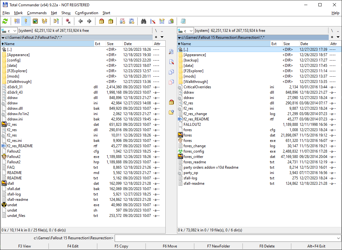Click the Pack files toolbar icon
The image size is (342, 250).
pos(101,21)
